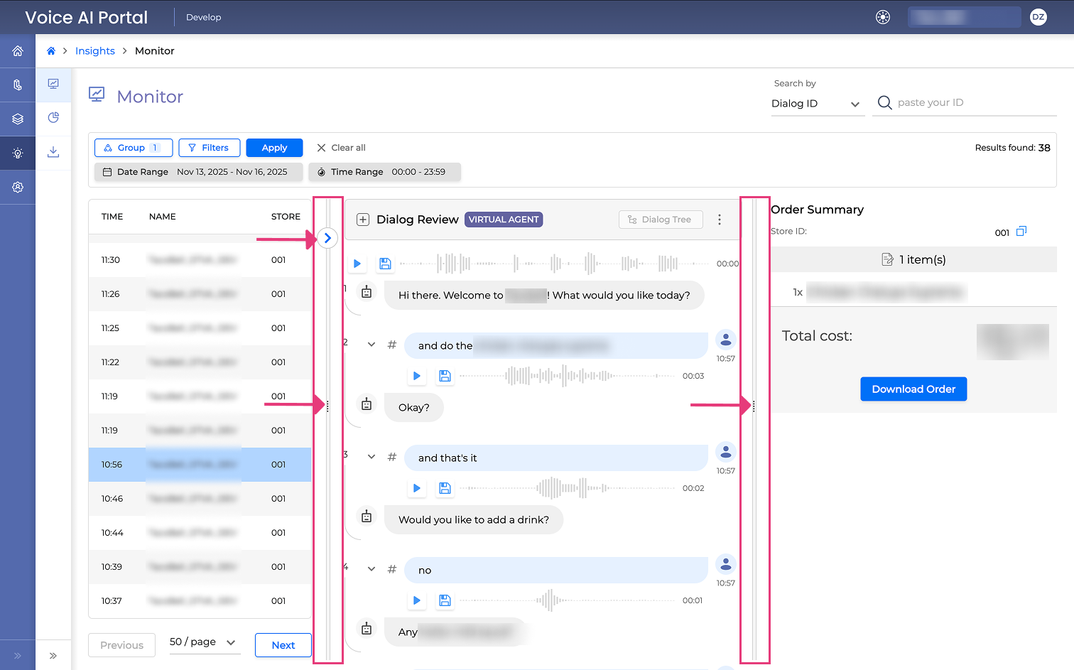This screenshot has height=670, width=1074.
Task: Open the Dialog ID search-by dropdown
Action: pos(816,104)
